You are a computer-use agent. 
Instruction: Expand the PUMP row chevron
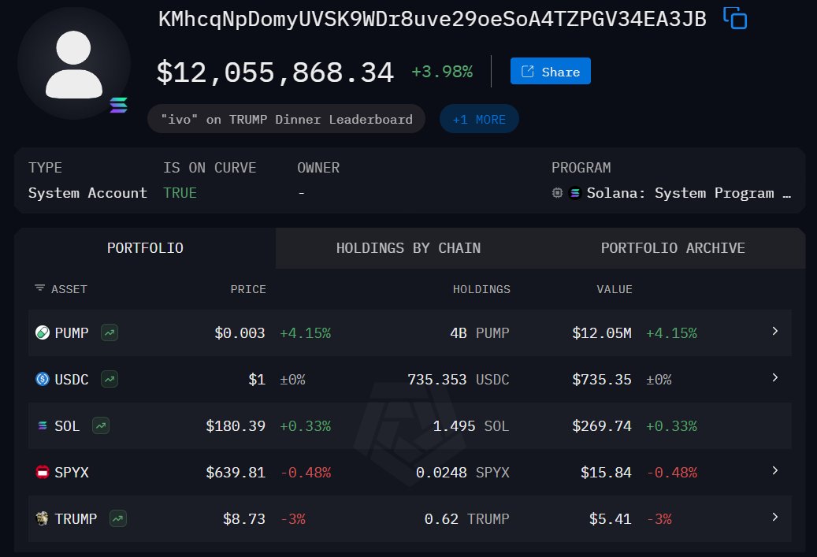(774, 331)
